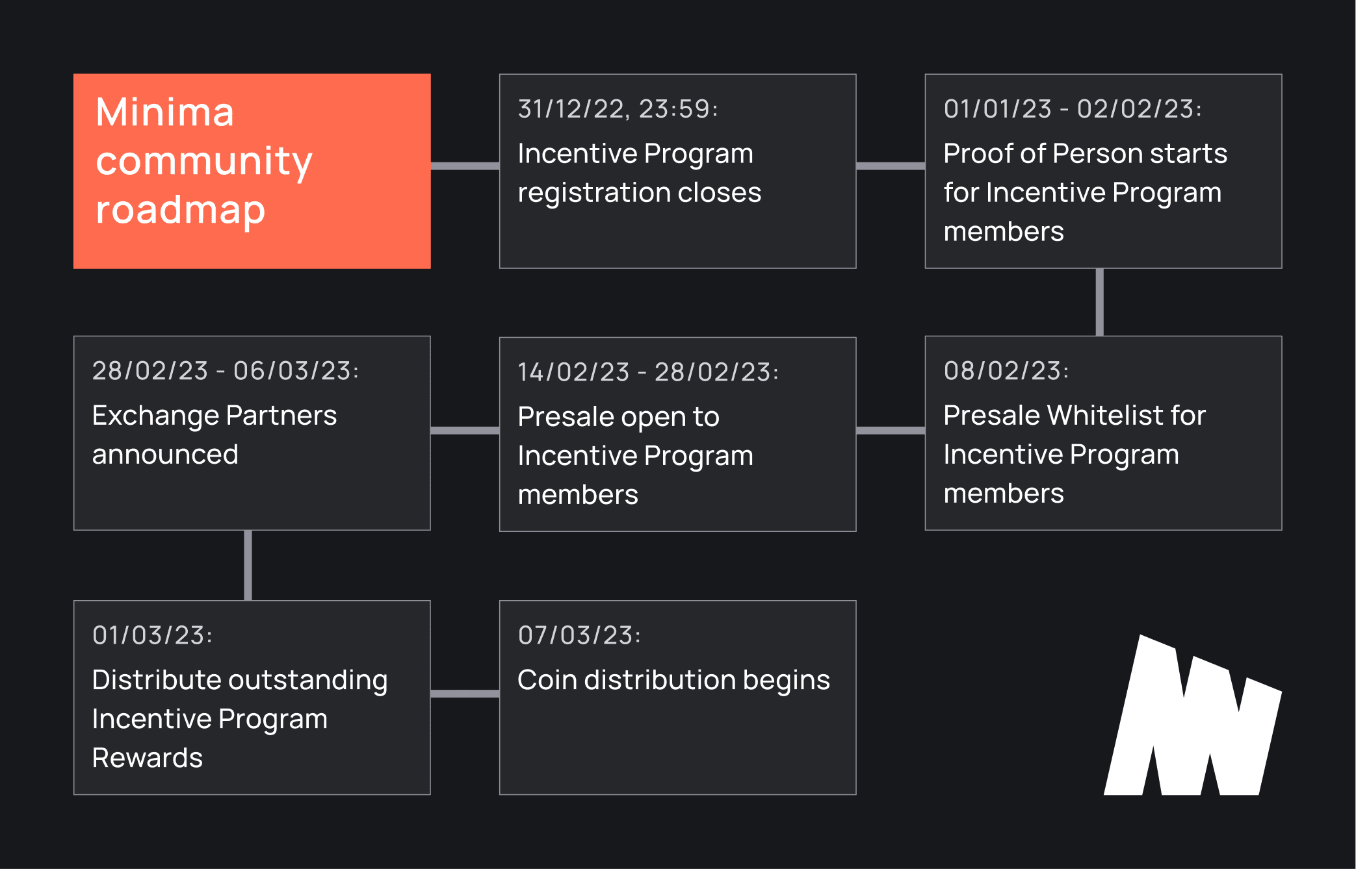Select the orange Minima community roadmap title block

(x=252, y=171)
